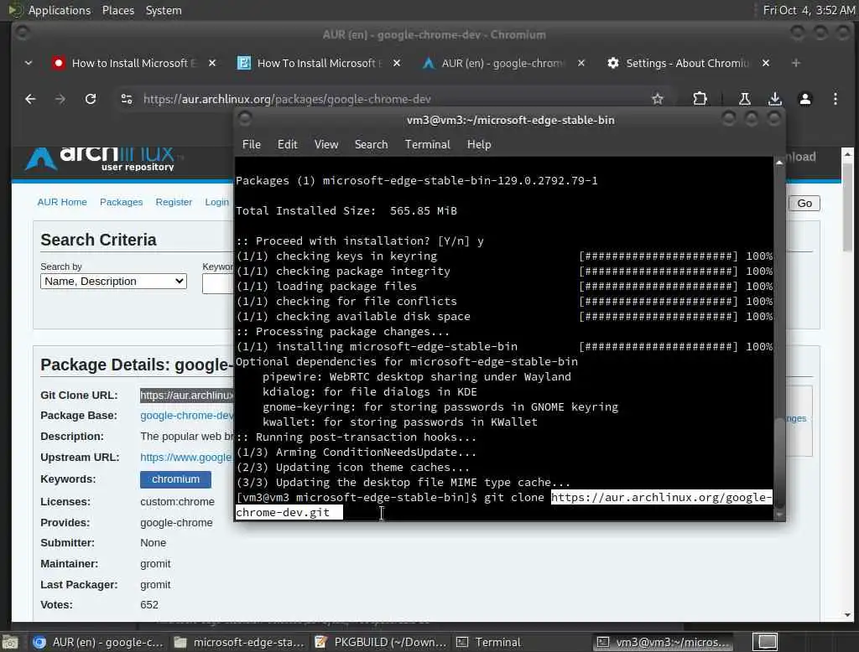Switch to AUR Chromium taskbar window
The height and width of the screenshot is (652, 859).
point(99,642)
